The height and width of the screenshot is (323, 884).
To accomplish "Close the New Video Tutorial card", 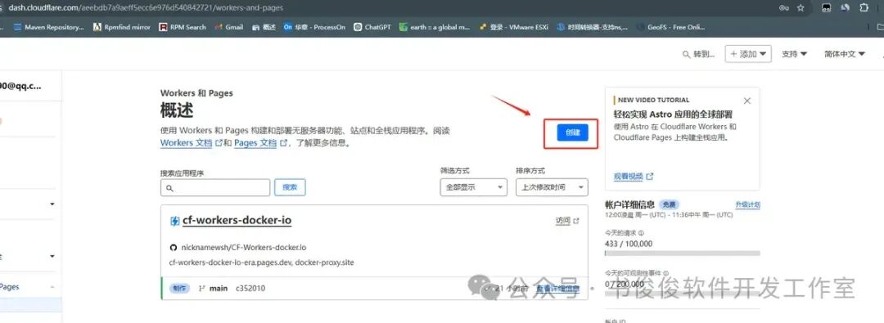I will coord(747,101).
